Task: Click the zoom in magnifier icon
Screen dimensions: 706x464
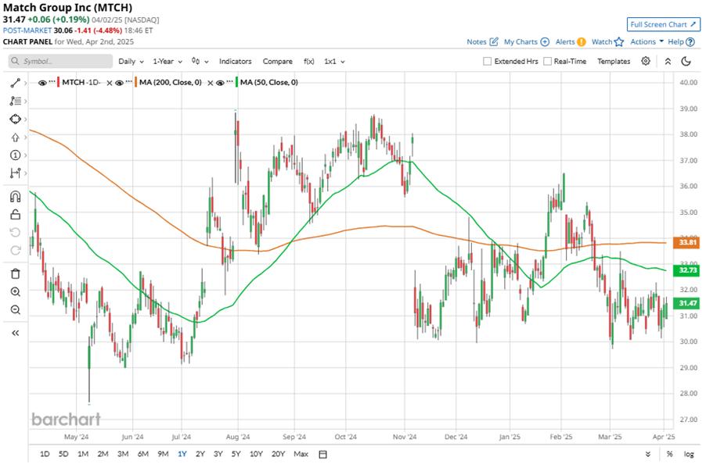Action: (15, 292)
